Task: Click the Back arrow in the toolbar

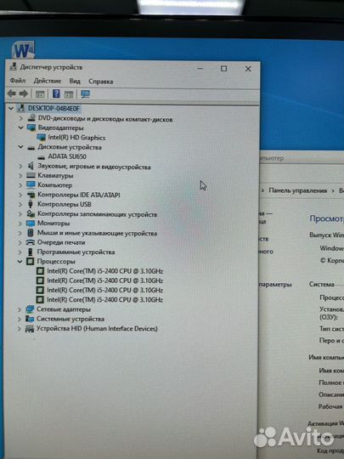Action: point(11,93)
